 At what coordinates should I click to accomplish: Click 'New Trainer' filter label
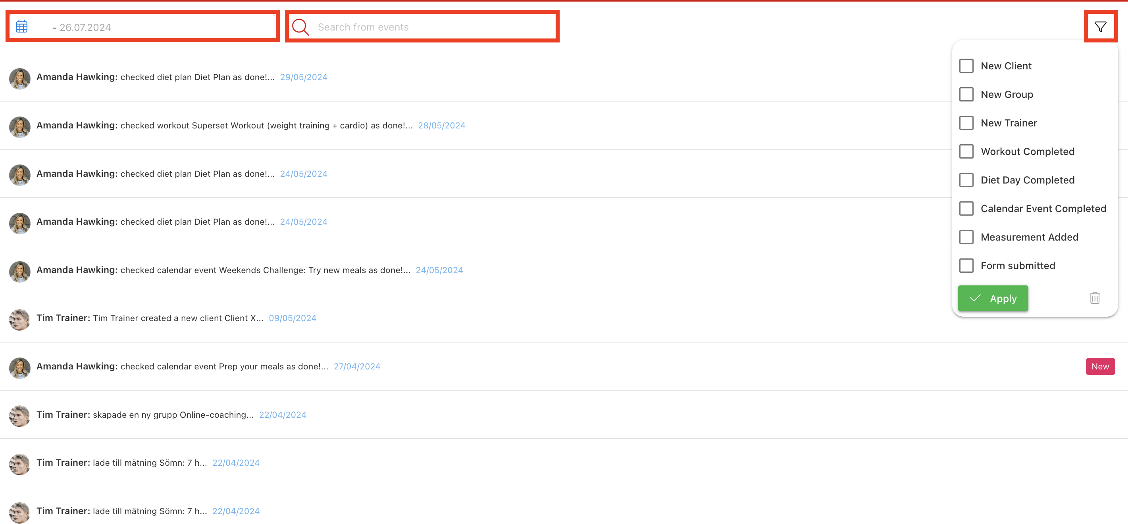click(1009, 122)
